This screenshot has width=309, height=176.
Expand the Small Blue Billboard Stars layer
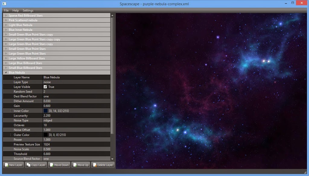point(6,68)
